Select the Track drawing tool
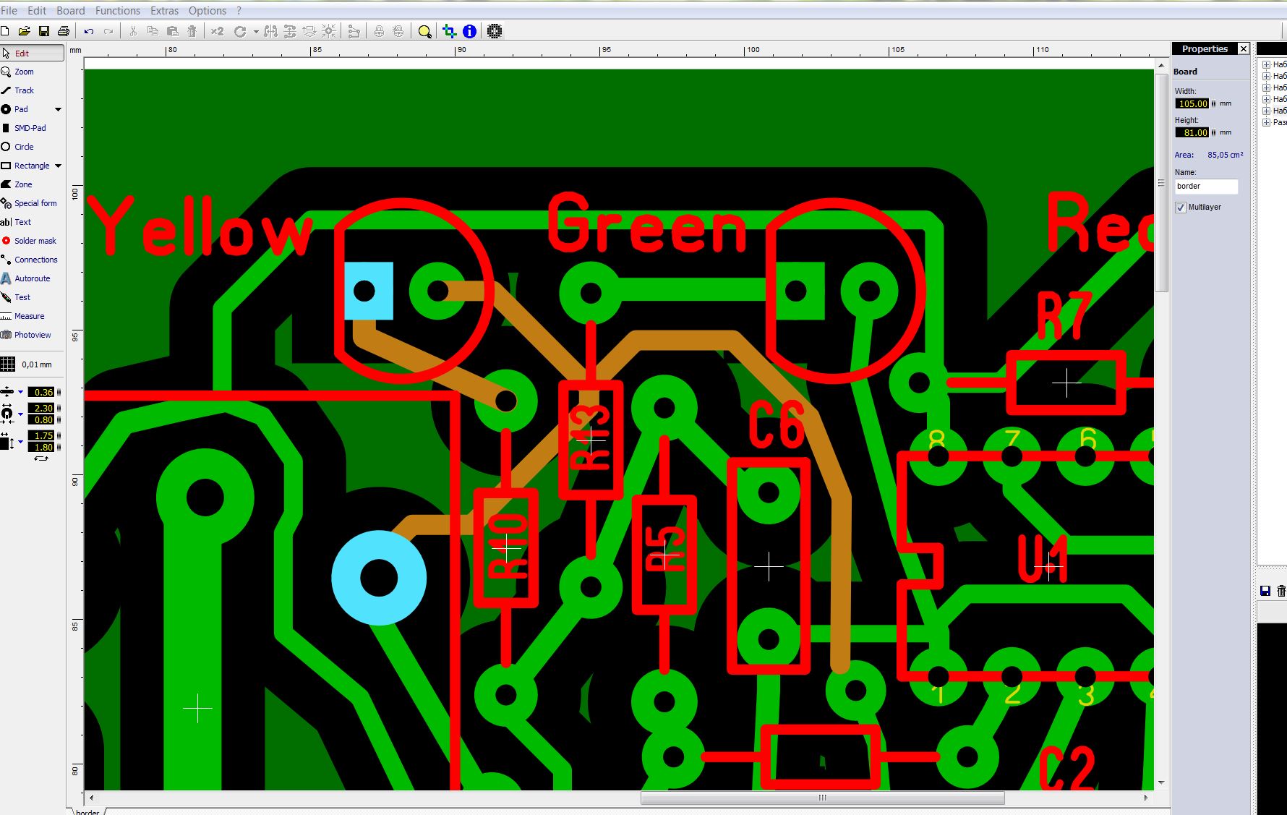The image size is (1287, 815). click(x=24, y=90)
